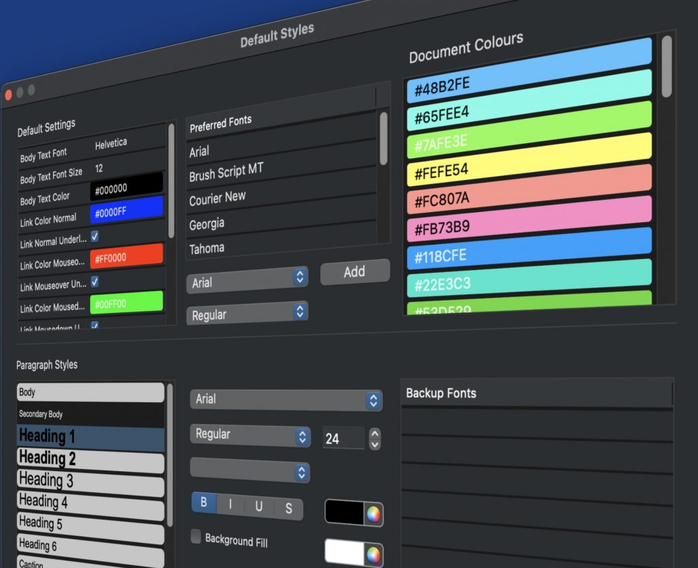Apply italic formatting
698x568 pixels.
pyautogui.click(x=230, y=505)
